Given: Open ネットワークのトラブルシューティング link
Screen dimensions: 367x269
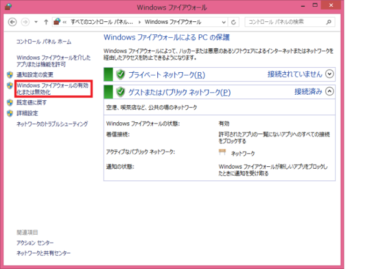Looking at the screenshot, I should pyautogui.click(x=52, y=123).
